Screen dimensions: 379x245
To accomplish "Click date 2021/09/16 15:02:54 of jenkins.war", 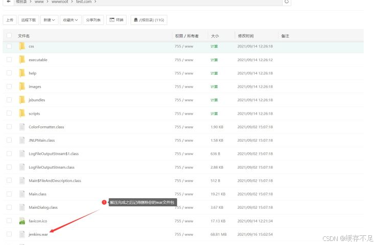I will pyautogui.click(x=255, y=234).
